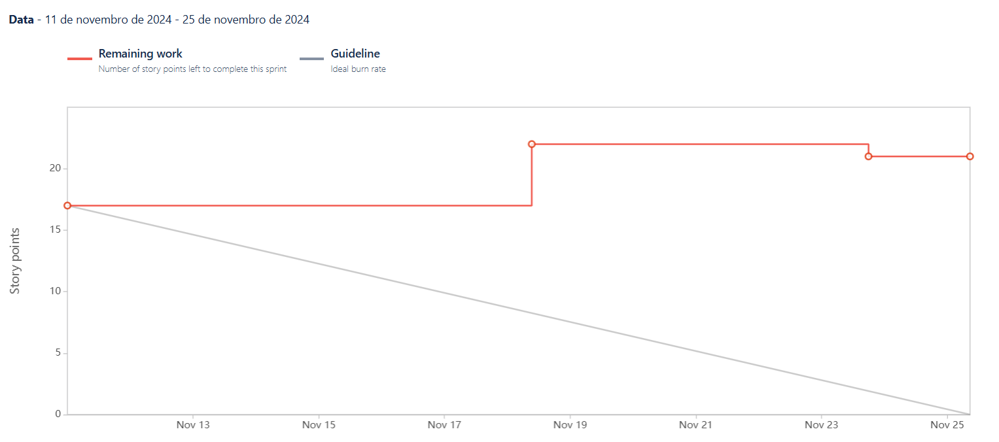The height and width of the screenshot is (442, 999).
Task: Click the gray Guideline legend line
Action: [311, 59]
